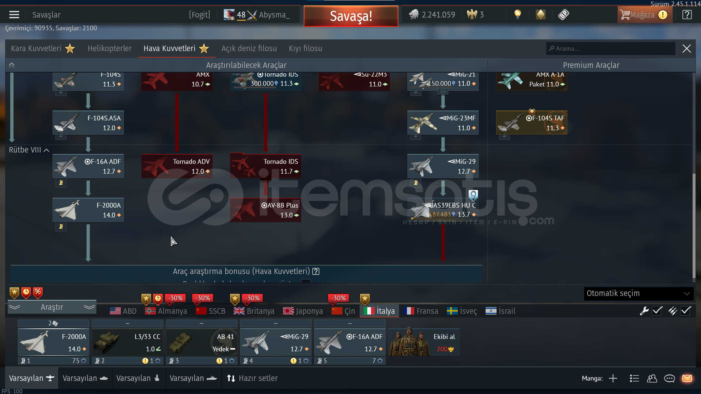Click the help icon for research bonus

pos(316,271)
